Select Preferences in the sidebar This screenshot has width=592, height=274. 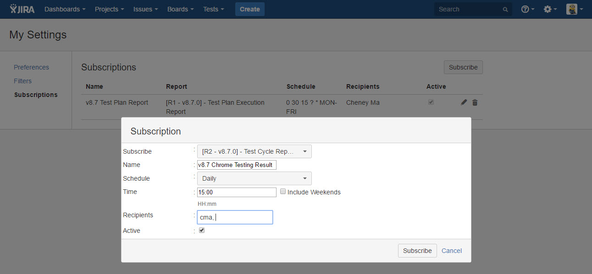[31, 67]
